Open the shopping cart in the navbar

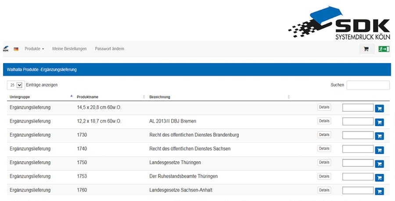tap(366, 49)
